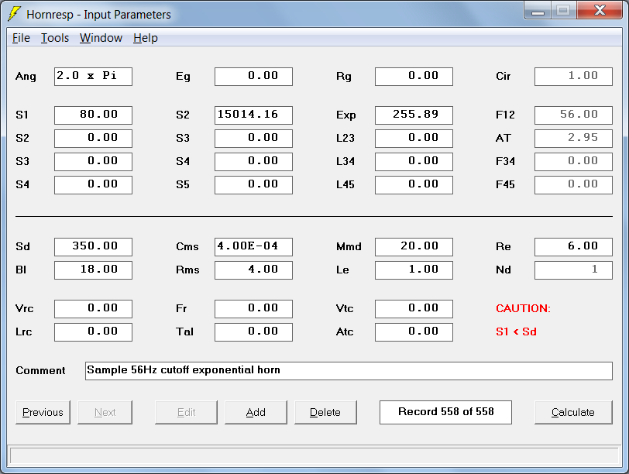The width and height of the screenshot is (629, 474).
Task: Click the Cir field showing 1.00
Action: [574, 76]
